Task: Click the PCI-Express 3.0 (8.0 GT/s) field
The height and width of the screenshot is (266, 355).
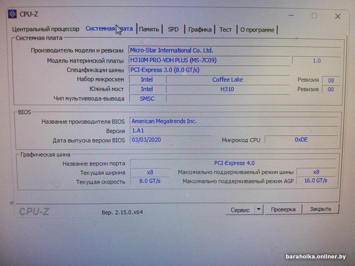Action: click(209, 70)
